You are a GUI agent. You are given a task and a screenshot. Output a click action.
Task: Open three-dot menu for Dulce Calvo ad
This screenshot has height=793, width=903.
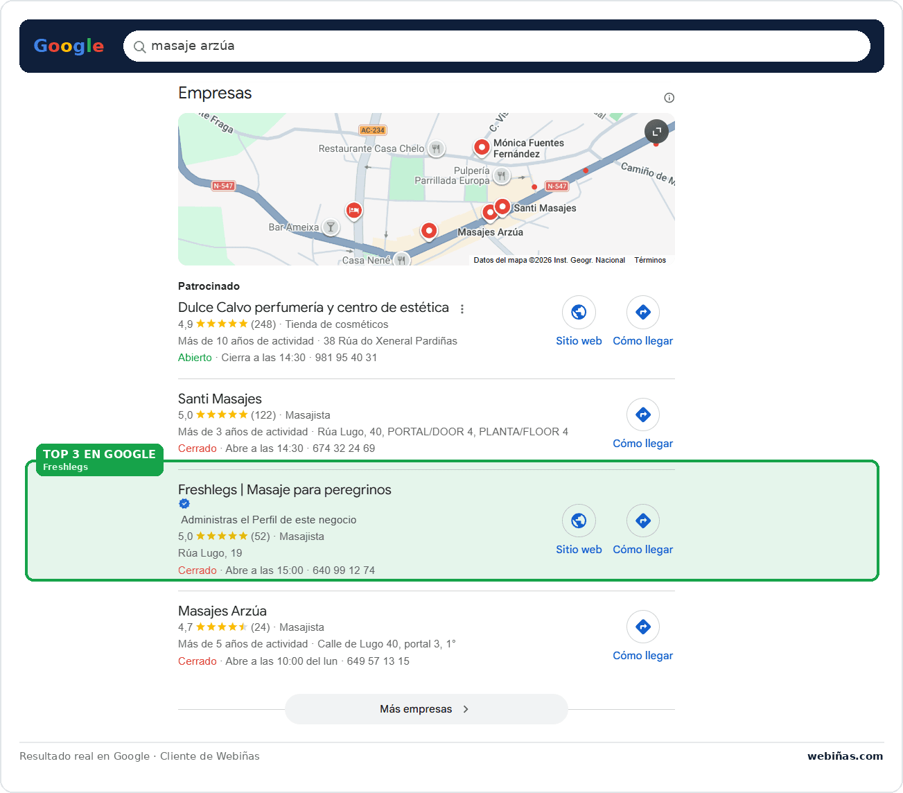462,309
